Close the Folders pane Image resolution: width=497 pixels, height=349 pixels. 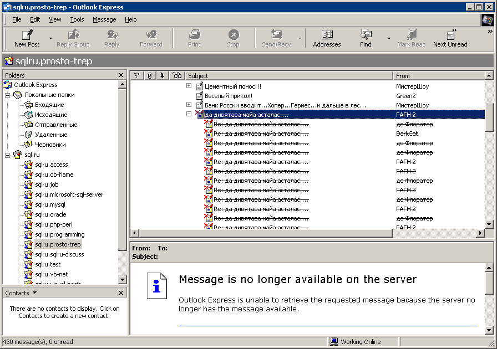click(121, 75)
